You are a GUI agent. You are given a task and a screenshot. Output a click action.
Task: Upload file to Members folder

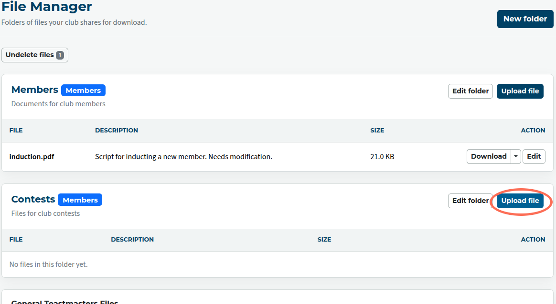click(x=520, y=91)
